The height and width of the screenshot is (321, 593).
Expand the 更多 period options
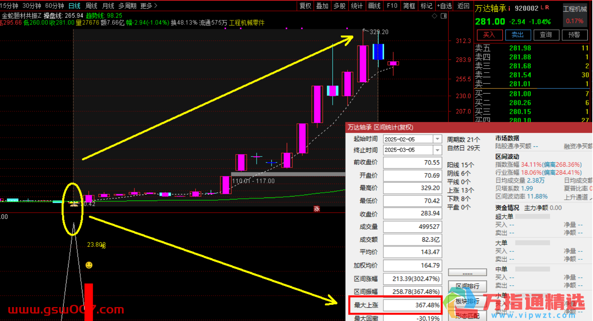(x=149, y=6)
